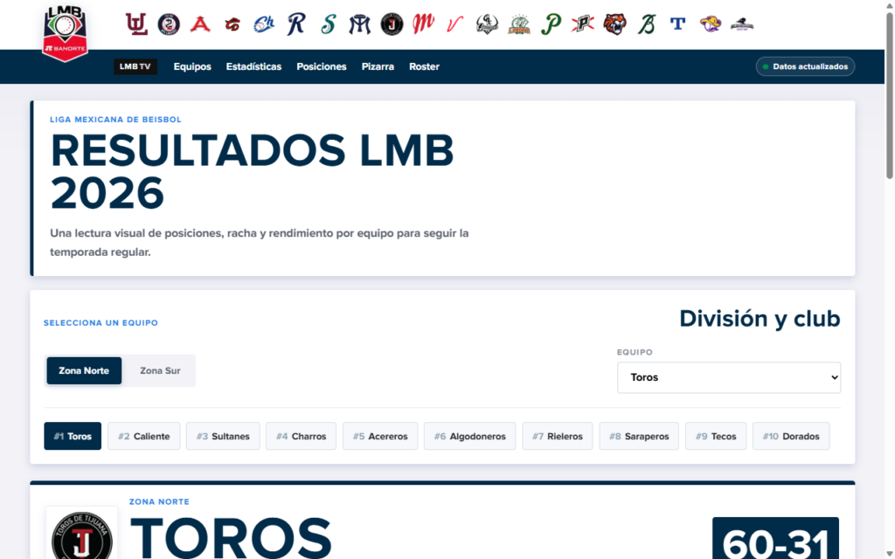Open the Leones de Yucatán logo
Viewport: 895px width, 559px height.
point(519,24)
